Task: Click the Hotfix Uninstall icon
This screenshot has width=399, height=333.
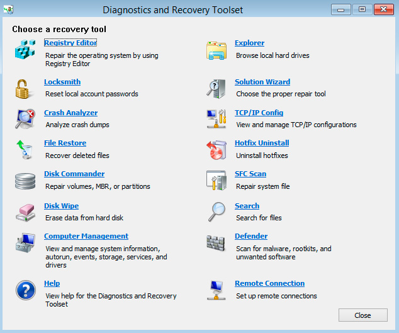Action: 216,150
